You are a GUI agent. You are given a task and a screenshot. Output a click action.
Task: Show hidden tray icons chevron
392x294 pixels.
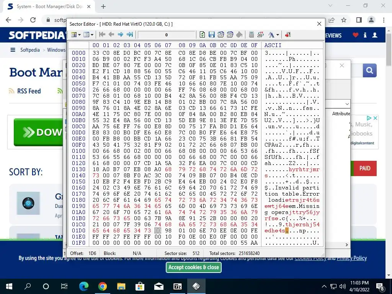click(x=324, y=286)
